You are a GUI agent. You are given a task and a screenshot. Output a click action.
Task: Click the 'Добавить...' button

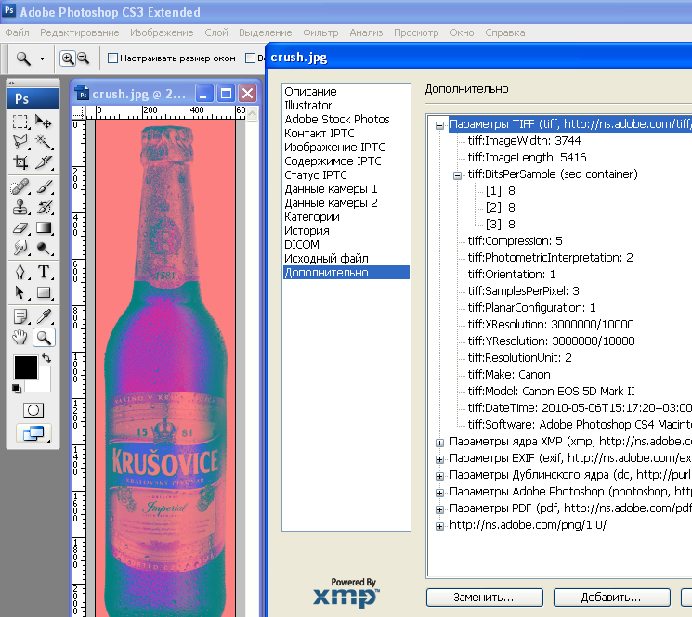[x=612, y=598]
